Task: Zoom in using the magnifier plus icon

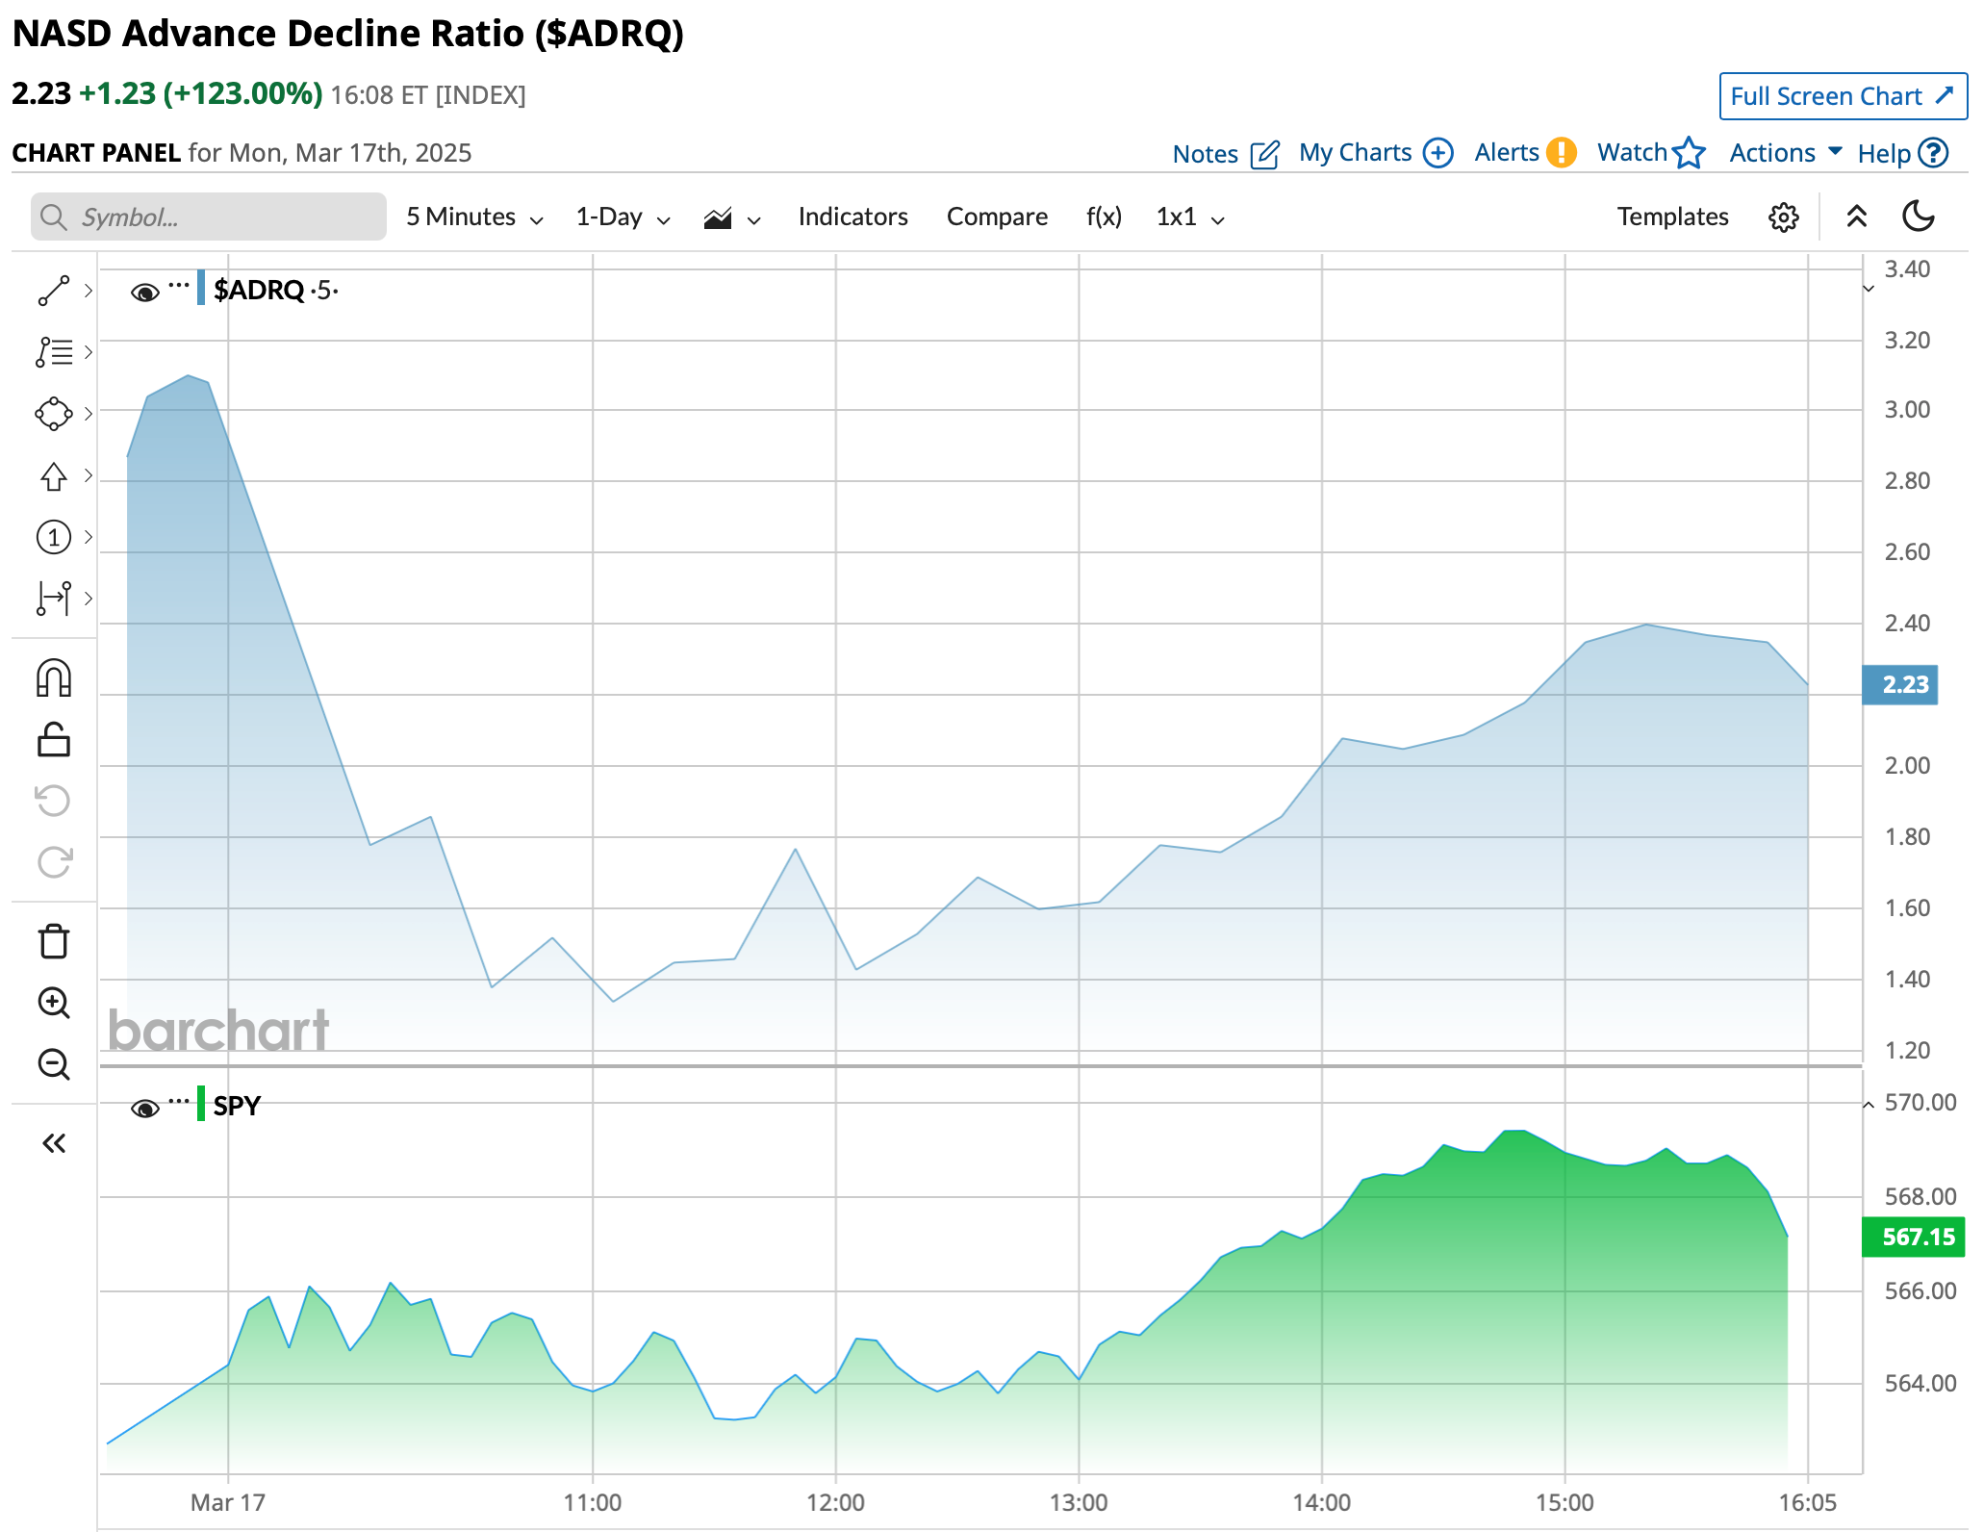Action: pyautogui.click(x=54, y=1003)
